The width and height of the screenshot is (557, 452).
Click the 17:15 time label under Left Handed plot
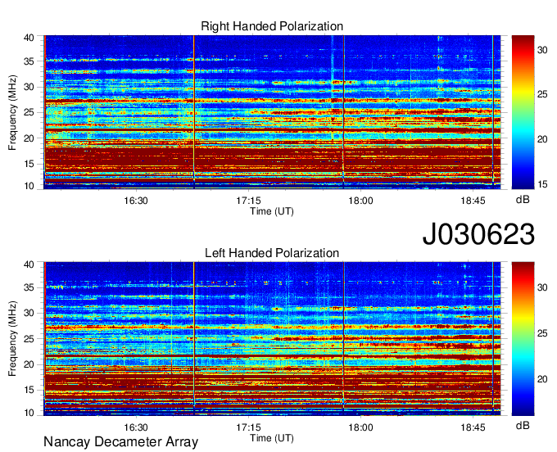tap(248, 427)
